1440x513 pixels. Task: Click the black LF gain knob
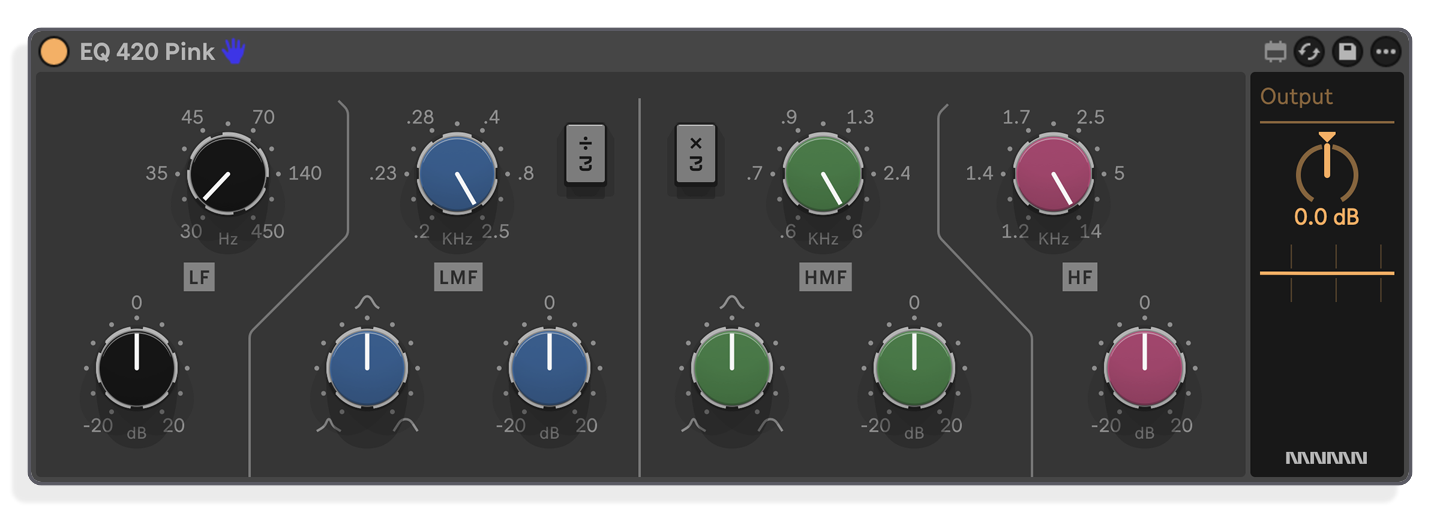(x=137, y=367)
